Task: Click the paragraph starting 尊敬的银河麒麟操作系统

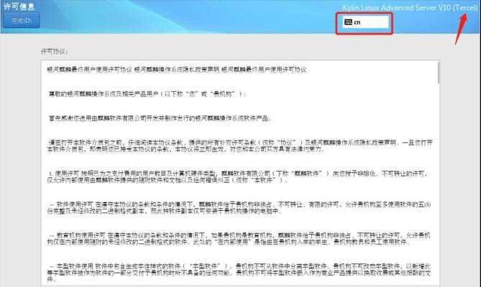Action: (x=147, y=94)
